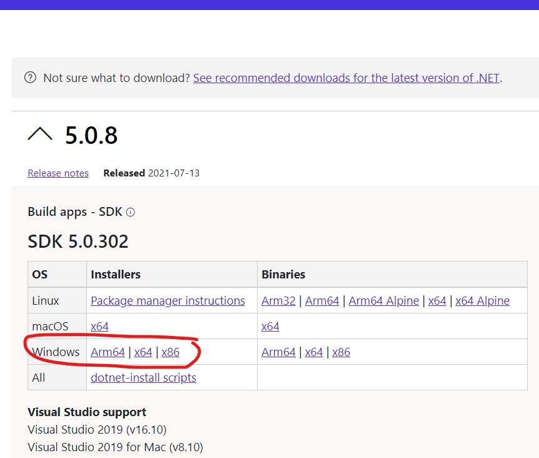The width and height of the screenshot is (539, 458).
Task: Click the Installers column header
Action: [x=116, y=275]
